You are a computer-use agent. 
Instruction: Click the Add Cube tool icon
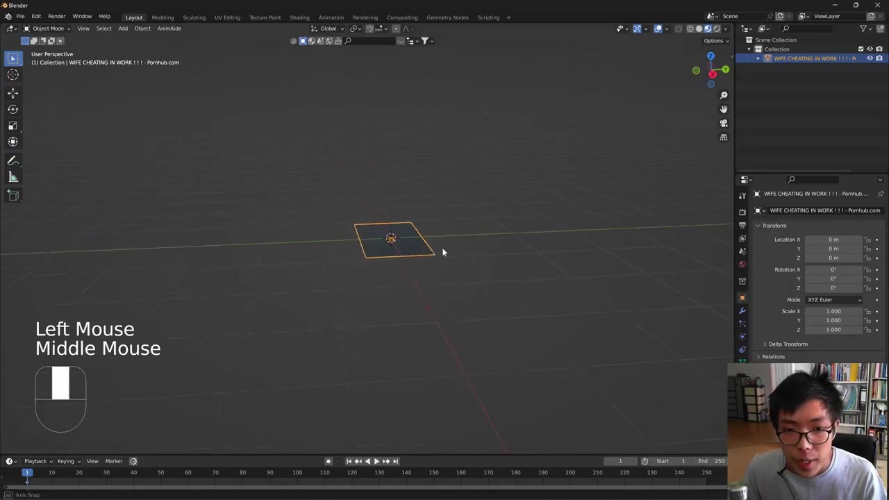click(13, 195)
